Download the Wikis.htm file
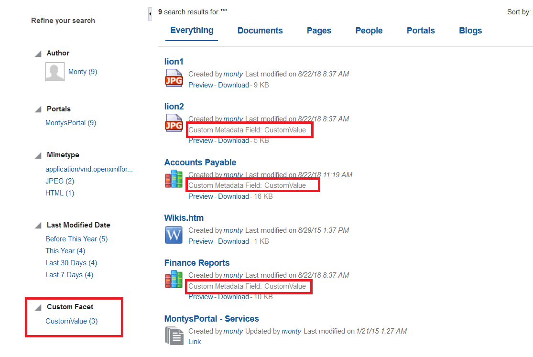Image resolution: width=533 pixels, height=357 pixels. (233, 241)
